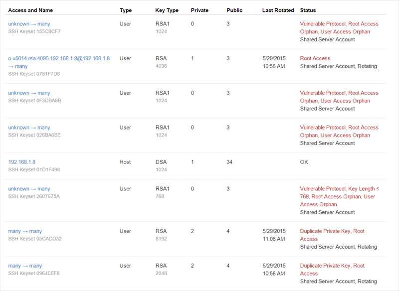This screenshot has height=291, width=399.
Task: Sort by Access and Name column header
Action: click(x=30, y=10)
